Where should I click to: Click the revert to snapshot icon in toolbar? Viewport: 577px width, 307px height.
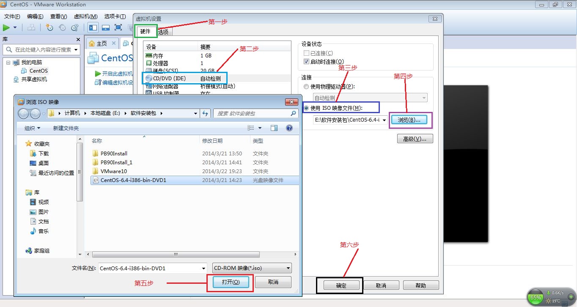[x=62, y=28]
